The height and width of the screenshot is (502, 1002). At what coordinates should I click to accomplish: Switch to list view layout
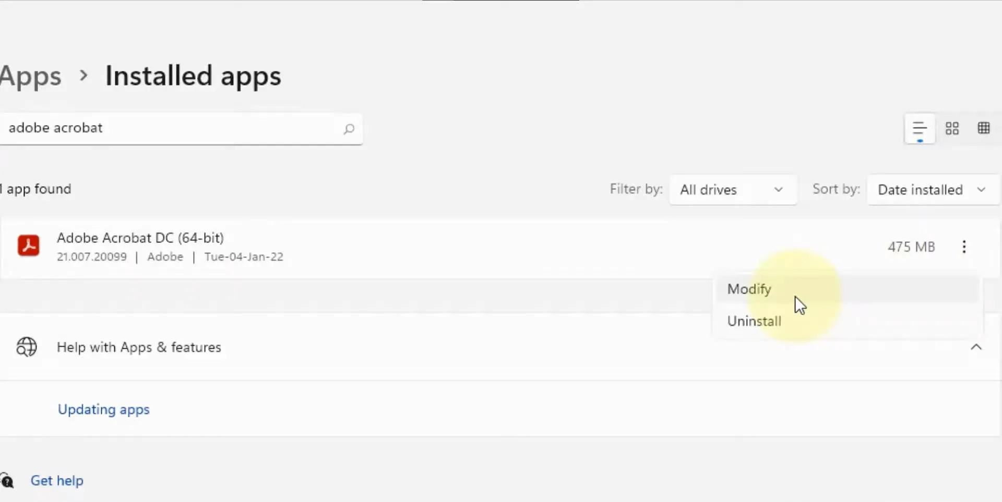(920, 128)
